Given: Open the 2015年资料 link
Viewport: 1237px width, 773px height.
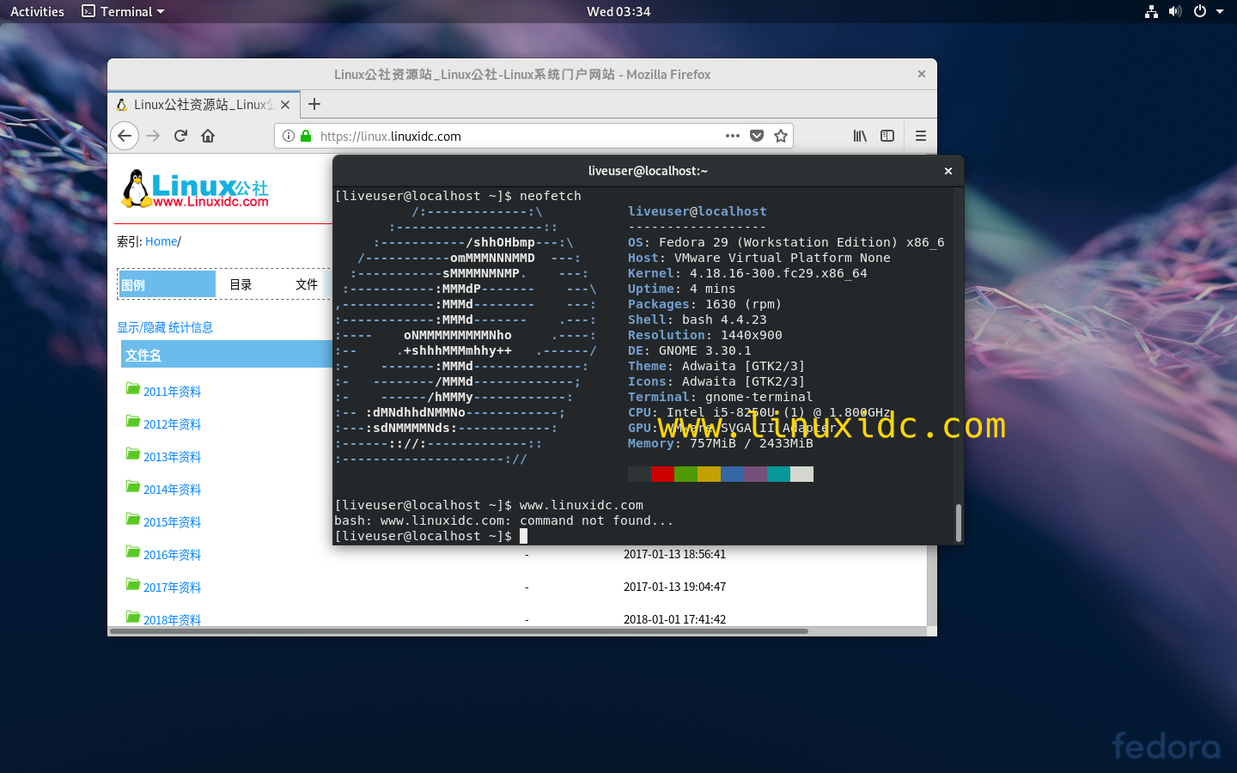Looking at the screenshot, I should click(x=172, y=522).
